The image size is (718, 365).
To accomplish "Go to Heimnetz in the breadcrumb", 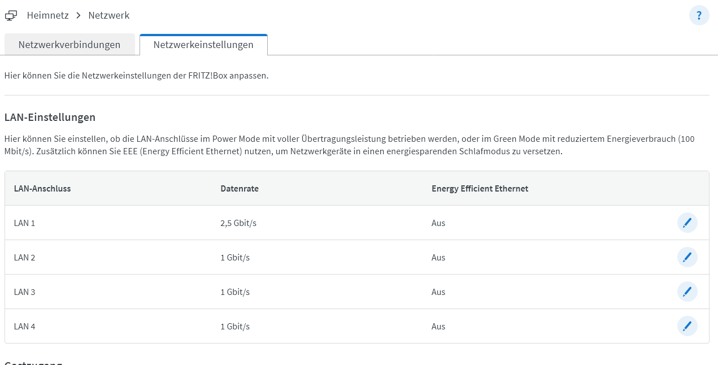I will coord(48,16).
